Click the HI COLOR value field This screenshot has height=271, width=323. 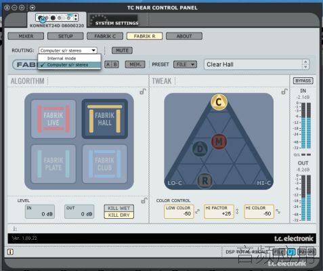[x=259, y=211]
